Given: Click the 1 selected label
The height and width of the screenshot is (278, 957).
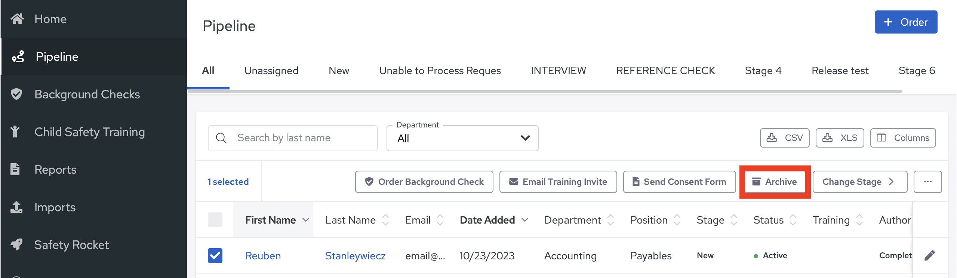Looking at the screenshot, I should point(228,181).
